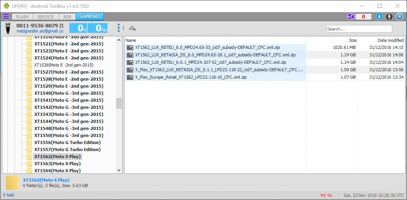Image resolution: width=407 pixels, height=200 pixels.
Task: Open XT1556(Moto G Turbo Edition) folder
Action: (x=67, y=142)
